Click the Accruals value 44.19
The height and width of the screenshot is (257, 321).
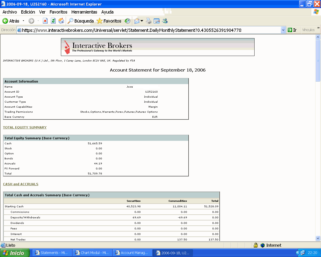point(98,164)
